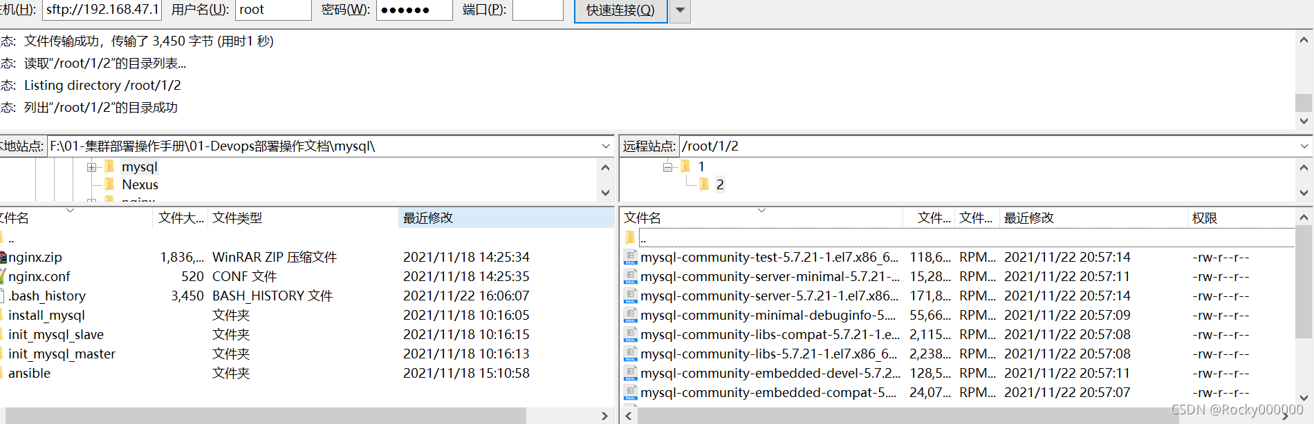
Task: Click the username field containing root
Action: [273, 10]
